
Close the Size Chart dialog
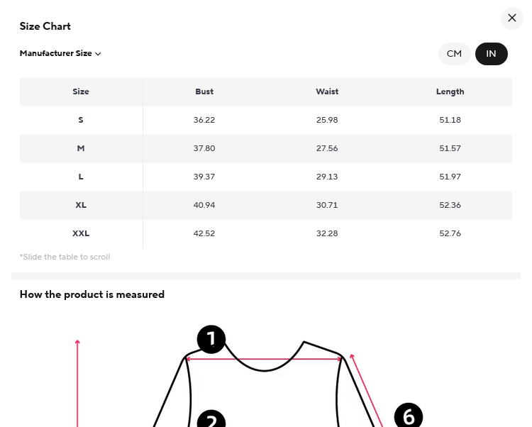tap(512, 18)
